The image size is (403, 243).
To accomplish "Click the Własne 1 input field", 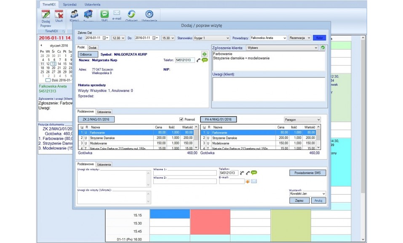I will pos(184,173).
